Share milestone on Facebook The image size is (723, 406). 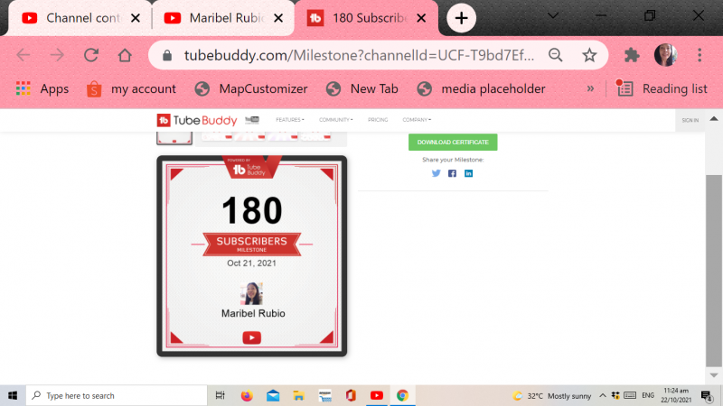pos(453,173)
